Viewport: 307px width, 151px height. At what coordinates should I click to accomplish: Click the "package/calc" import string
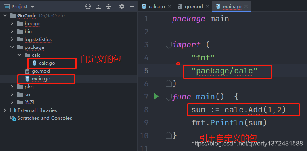coord(224,71)
